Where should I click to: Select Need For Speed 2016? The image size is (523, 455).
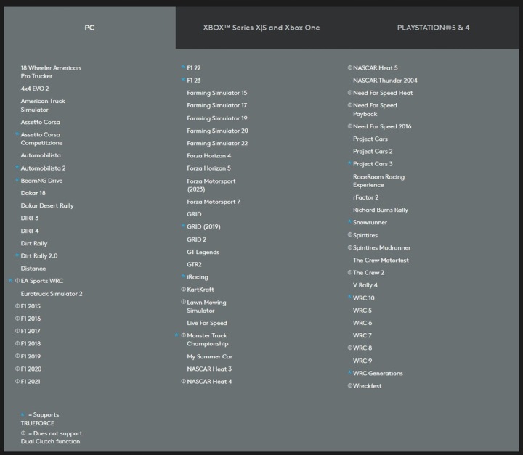[x=382, y=126]
